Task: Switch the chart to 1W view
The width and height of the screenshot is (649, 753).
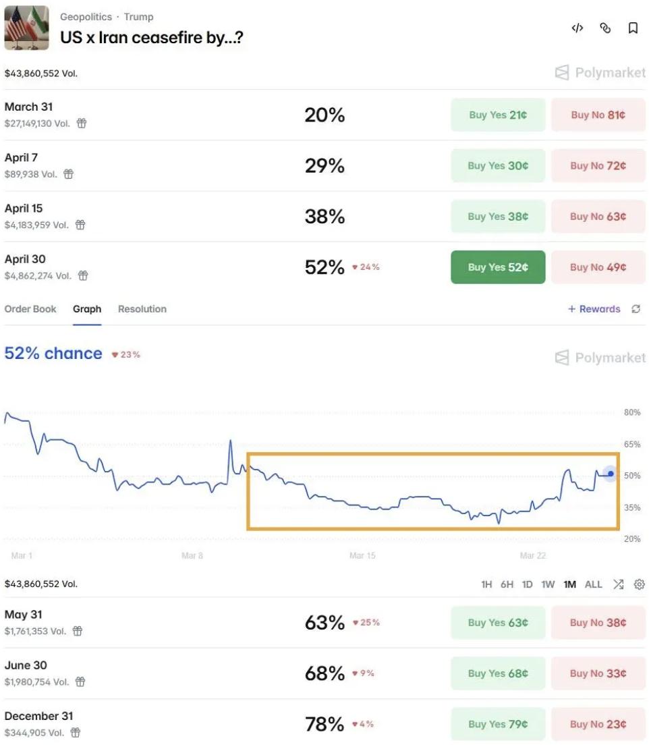Action: point(548,584)
